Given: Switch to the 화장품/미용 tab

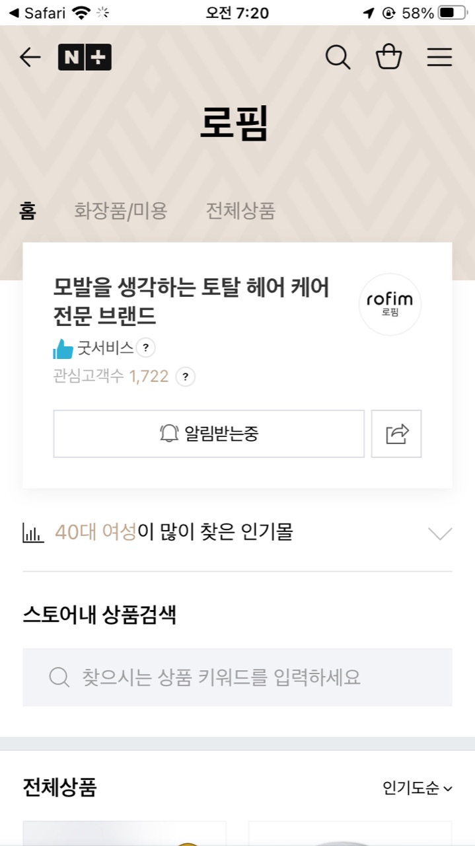Looking at the screenshot, I should tap(121, 211).
